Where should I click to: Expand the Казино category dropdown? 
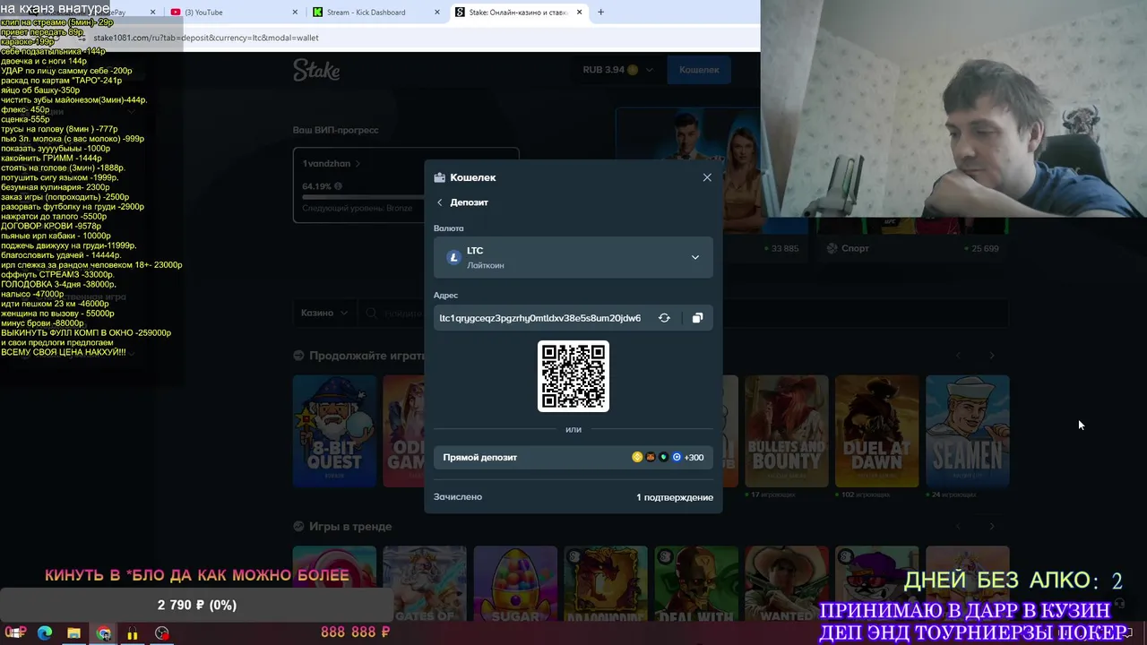tap(324, 313)
